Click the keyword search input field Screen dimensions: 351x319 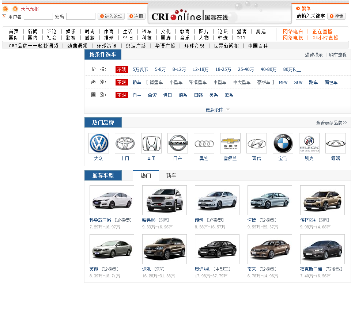310,16
